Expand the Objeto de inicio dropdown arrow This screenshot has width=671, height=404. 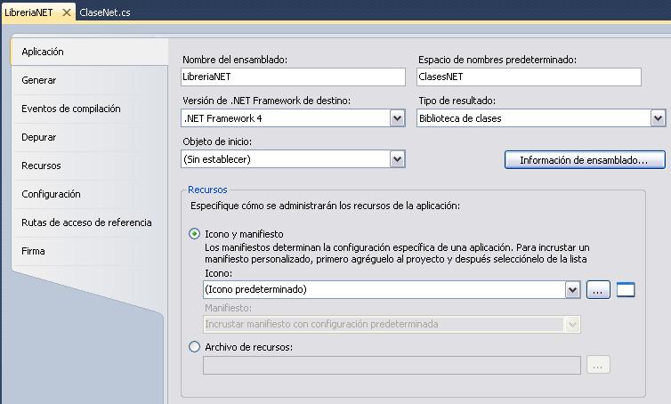point(397,159)
